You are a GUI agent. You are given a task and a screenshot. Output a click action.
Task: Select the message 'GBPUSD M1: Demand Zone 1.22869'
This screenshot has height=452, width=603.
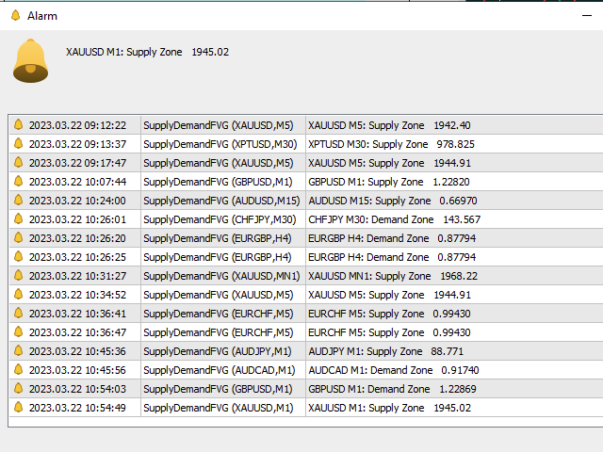(392, 389)
